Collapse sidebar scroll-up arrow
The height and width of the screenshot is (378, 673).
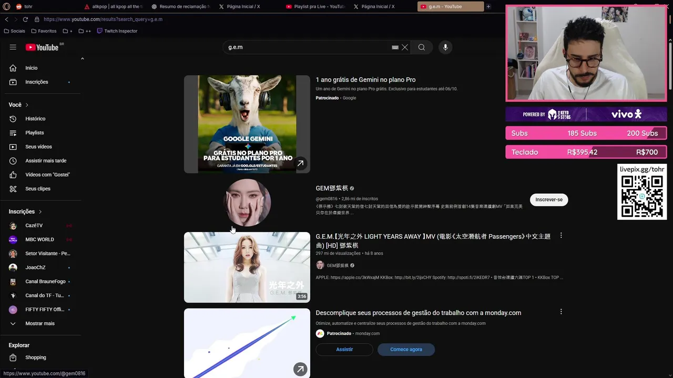[83, 58]
